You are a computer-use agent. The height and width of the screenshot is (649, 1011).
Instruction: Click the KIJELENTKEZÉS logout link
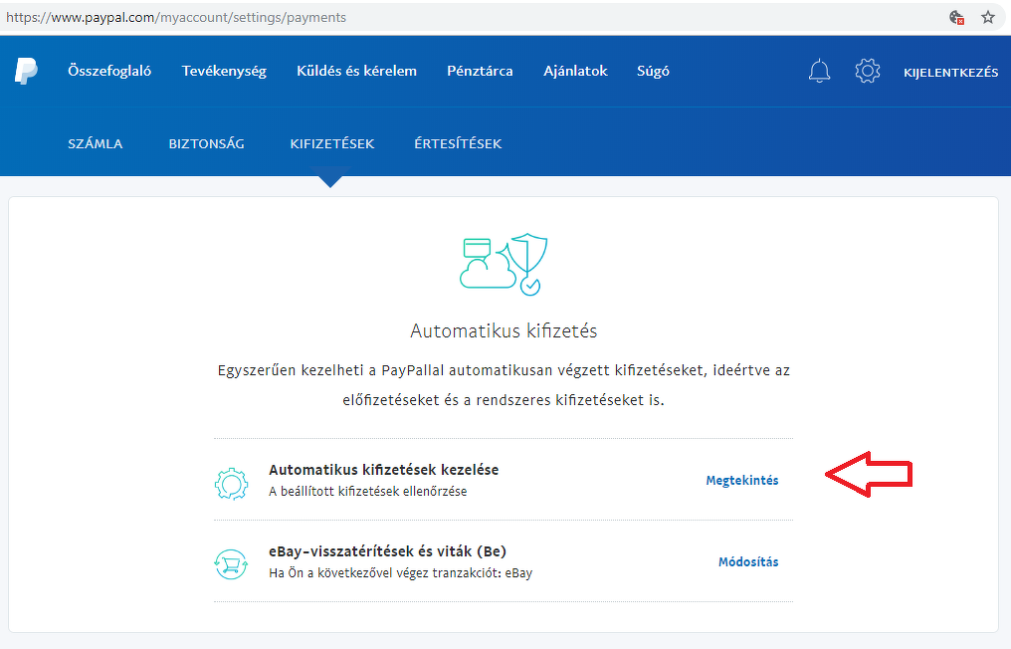pyautogui.click(x=950, y=73)
